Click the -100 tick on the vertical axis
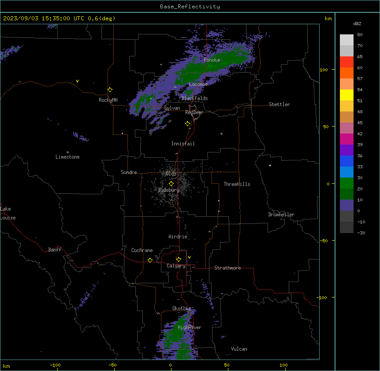This screenshot has width=380, height=371. tap(322, 297)
